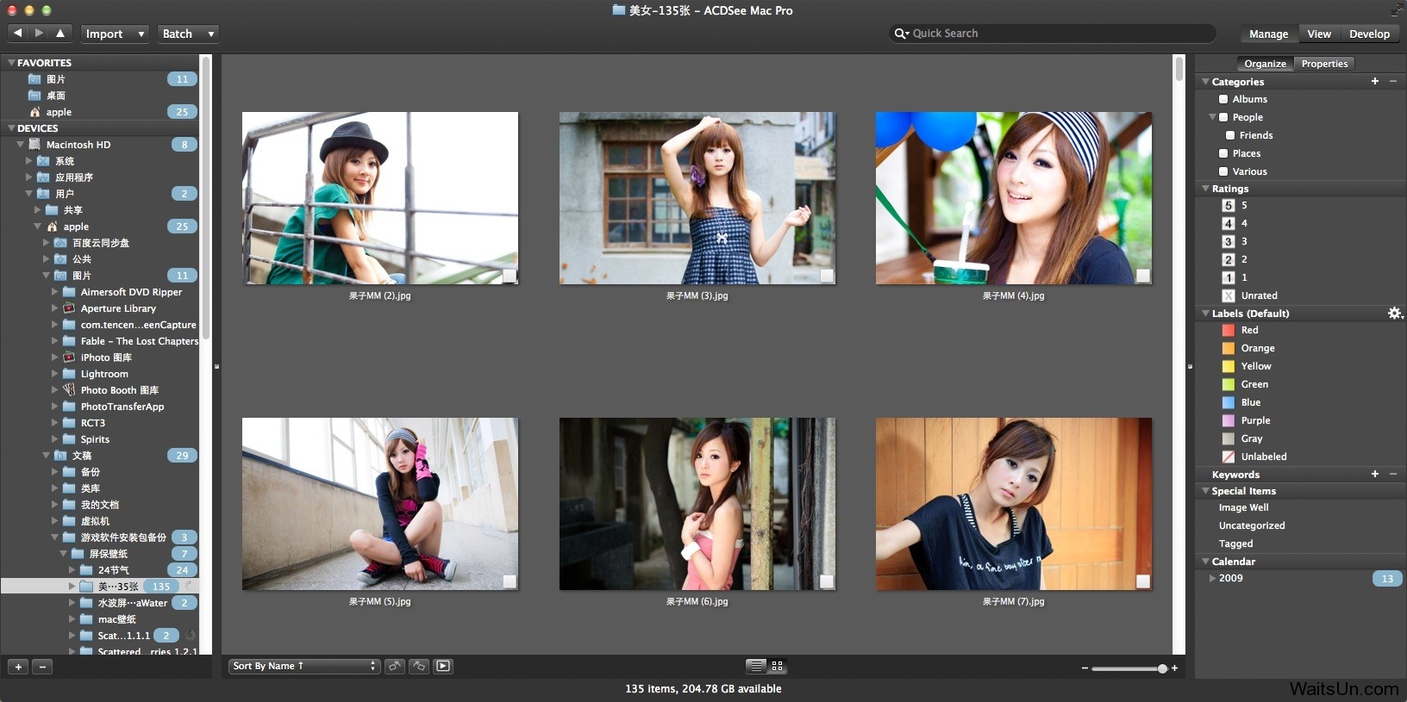This screenshot has width=1407, height=702.
Task: Open the Organize tab
Action: pos(1265,64)
